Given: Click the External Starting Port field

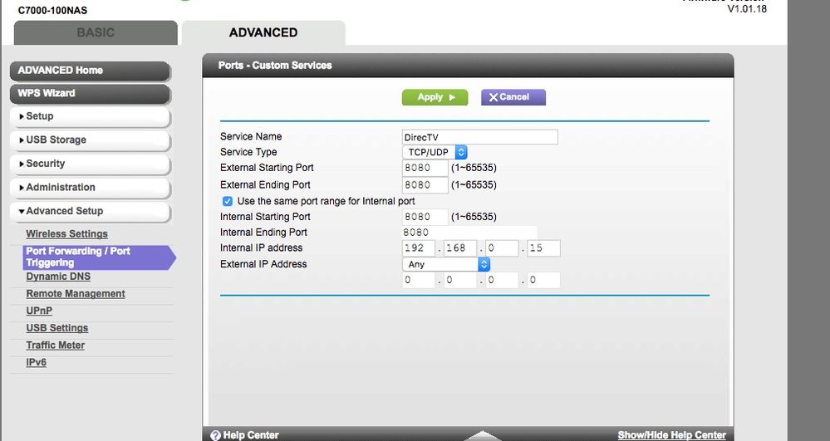Looking at the screenshot, I should pyautogui.click(x=425, y=169).
